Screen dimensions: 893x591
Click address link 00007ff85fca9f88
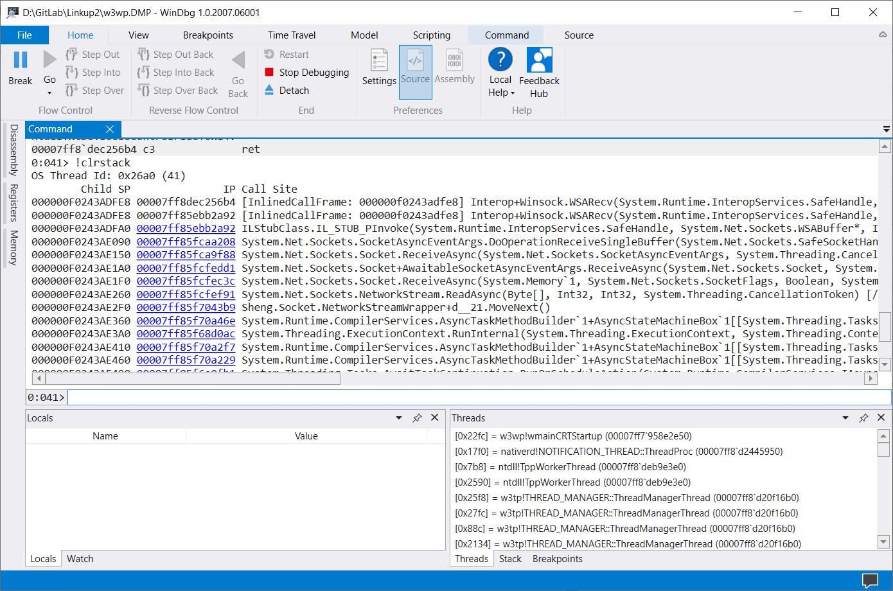[186, 255]
